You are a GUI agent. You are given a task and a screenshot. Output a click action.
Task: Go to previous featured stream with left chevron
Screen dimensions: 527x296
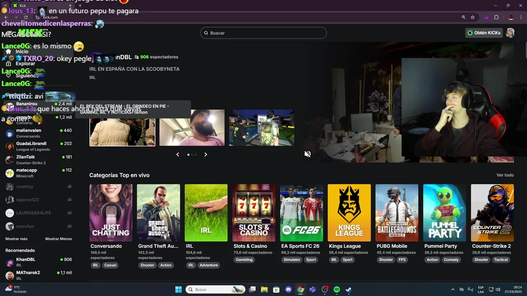(177, 155)
